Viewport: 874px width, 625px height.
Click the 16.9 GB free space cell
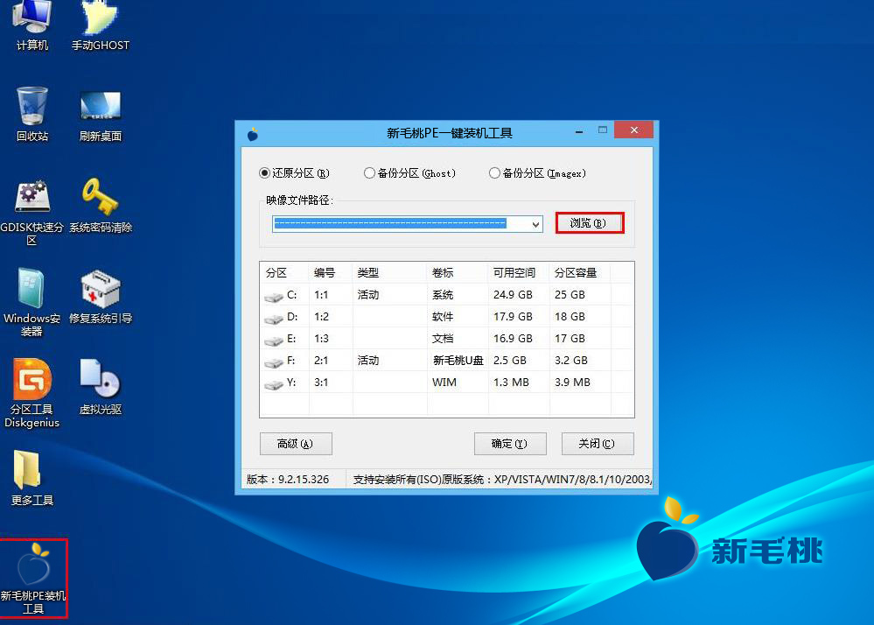coord(513,339)
